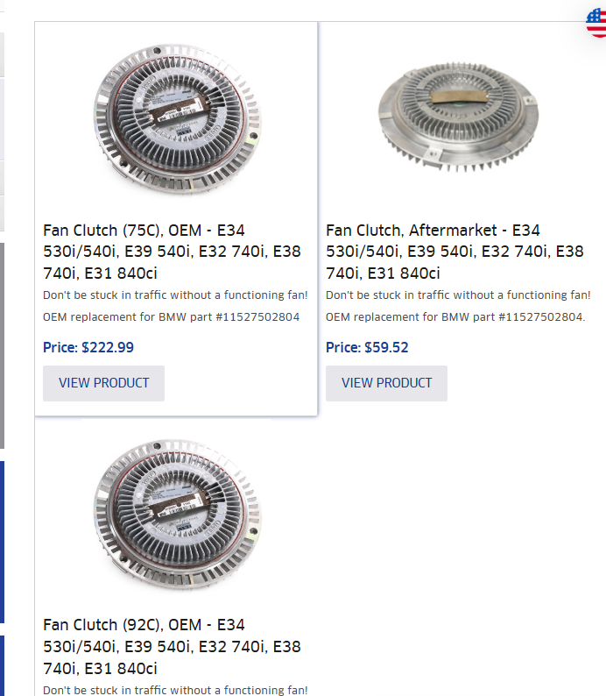Click the Aftermarket clutch traffic description text
Viewport: 606px width, 696px height.
(x=458, y=295)
